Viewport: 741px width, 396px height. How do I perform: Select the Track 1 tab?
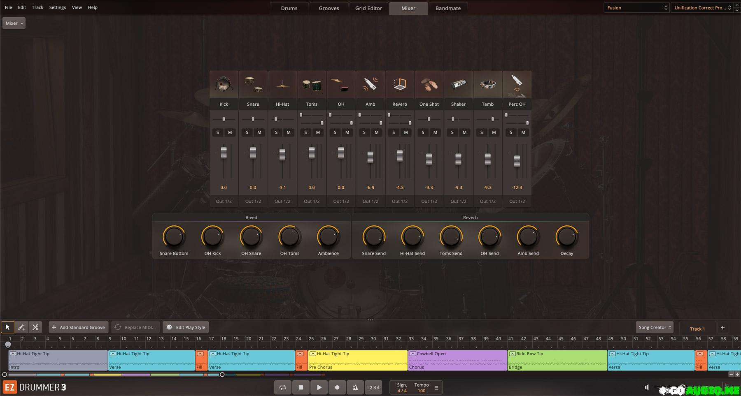click(697, 329)
